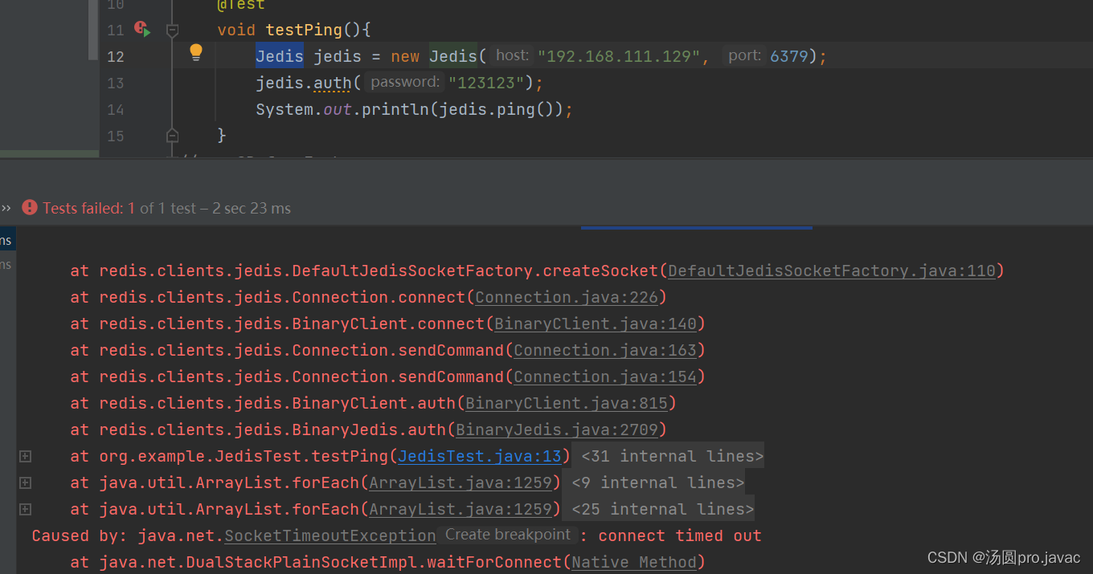This screenshot has width=1093, height=574.
Task: Click the double-chevron icon left of test results
Action: point(6,207)
